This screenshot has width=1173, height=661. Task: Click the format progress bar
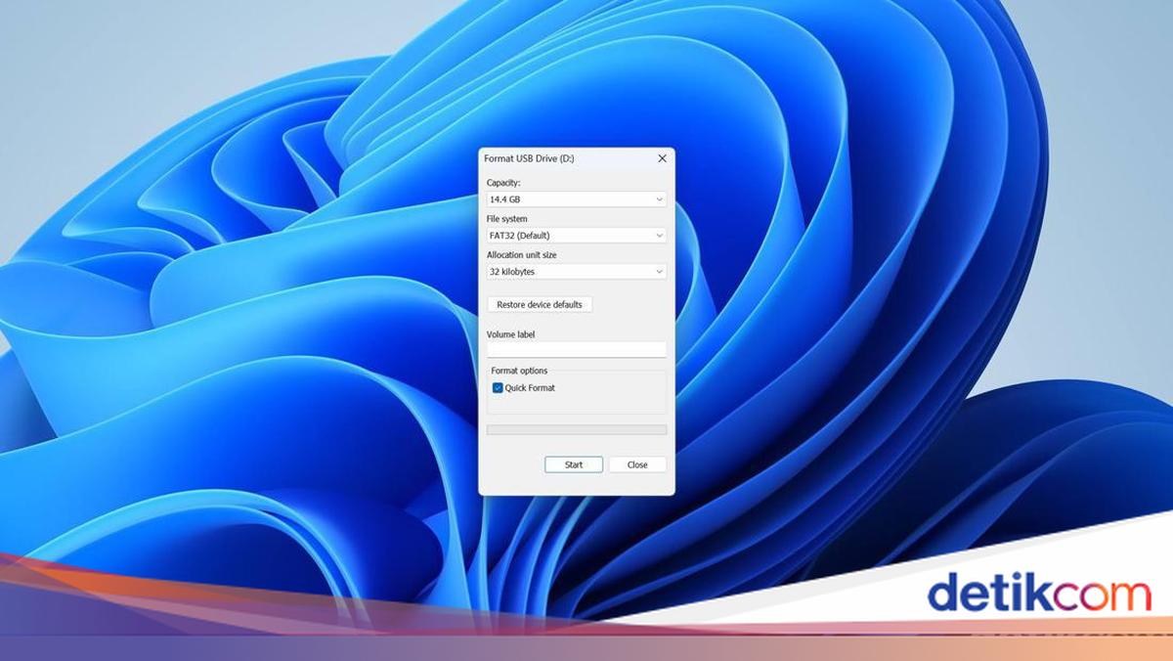[x=576, y=429]
